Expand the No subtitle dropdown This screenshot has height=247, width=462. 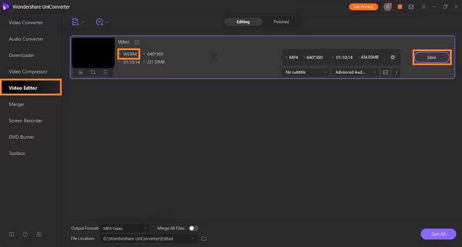coord(305,72)
